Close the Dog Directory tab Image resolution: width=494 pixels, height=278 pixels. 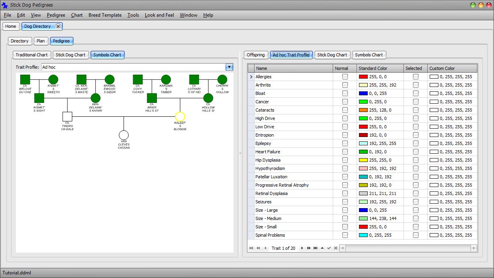58,26
